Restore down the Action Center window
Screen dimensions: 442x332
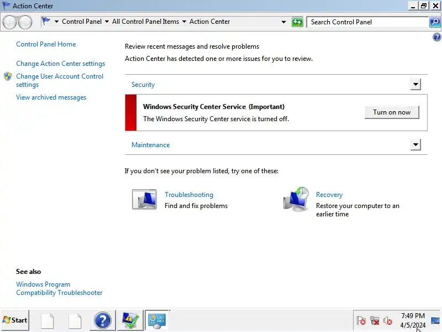(424, 6)
